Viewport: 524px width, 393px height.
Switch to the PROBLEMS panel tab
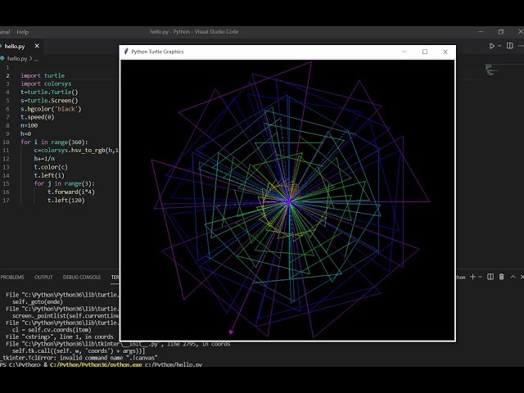(12, 277)
